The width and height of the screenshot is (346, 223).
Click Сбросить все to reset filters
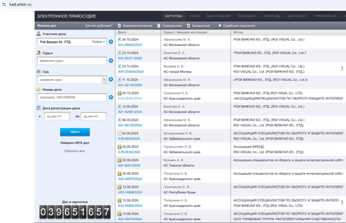(74, 151)
